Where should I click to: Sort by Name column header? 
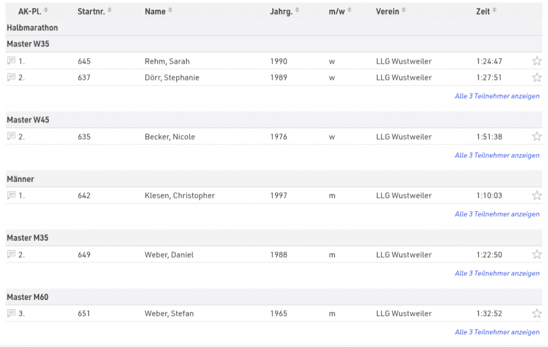point(171,11)
